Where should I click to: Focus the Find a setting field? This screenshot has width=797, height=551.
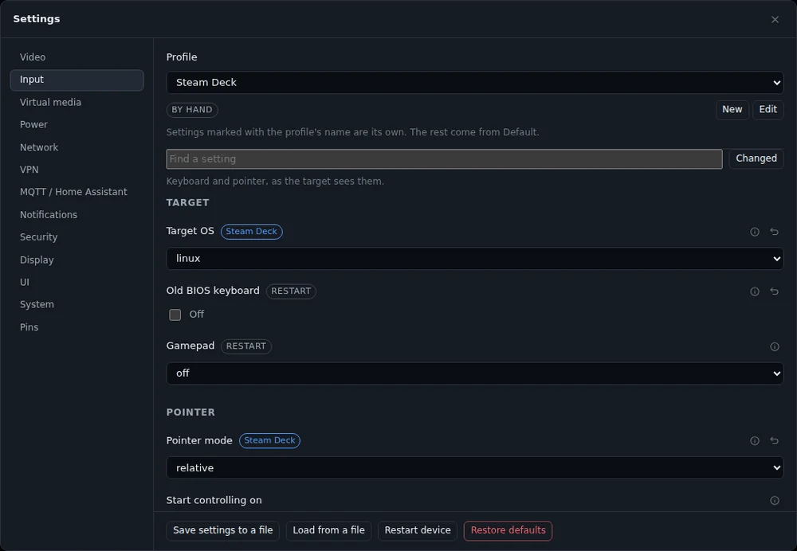pos(444,159)
